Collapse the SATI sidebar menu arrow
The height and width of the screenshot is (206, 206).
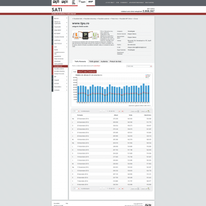click(x=67, y=47)
